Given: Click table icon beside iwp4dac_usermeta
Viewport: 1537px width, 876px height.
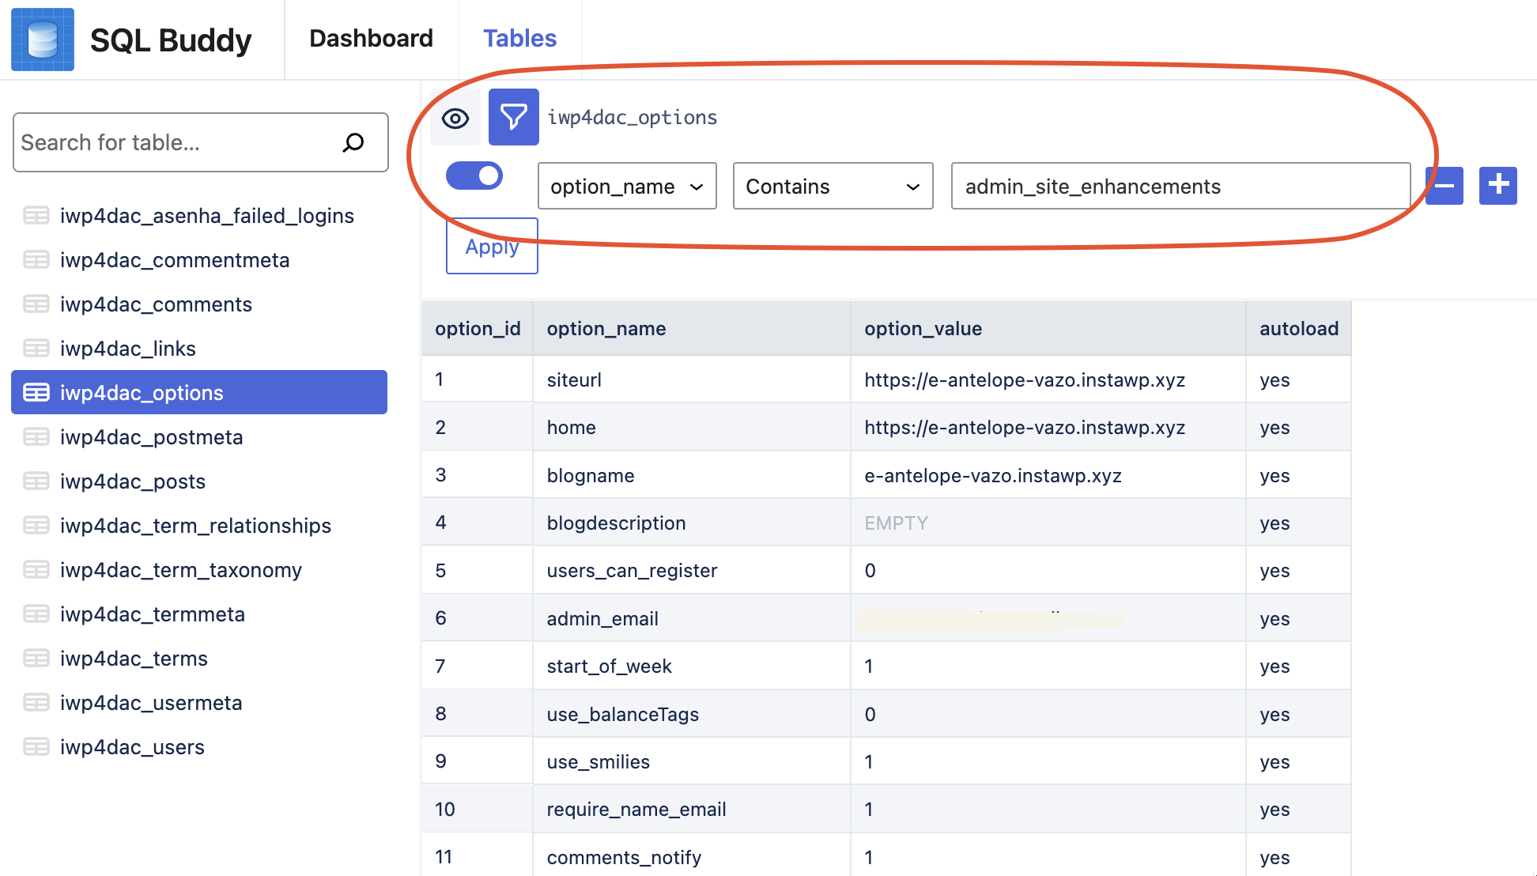Looking at the screenshot, I should pos(36,702).
